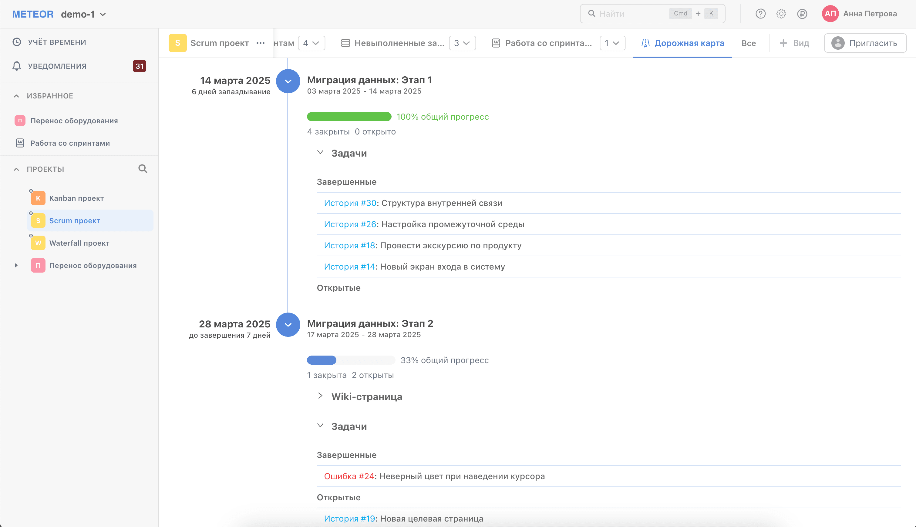
Task: Collapse Этап 2 timeline circle
Action: 288,325
